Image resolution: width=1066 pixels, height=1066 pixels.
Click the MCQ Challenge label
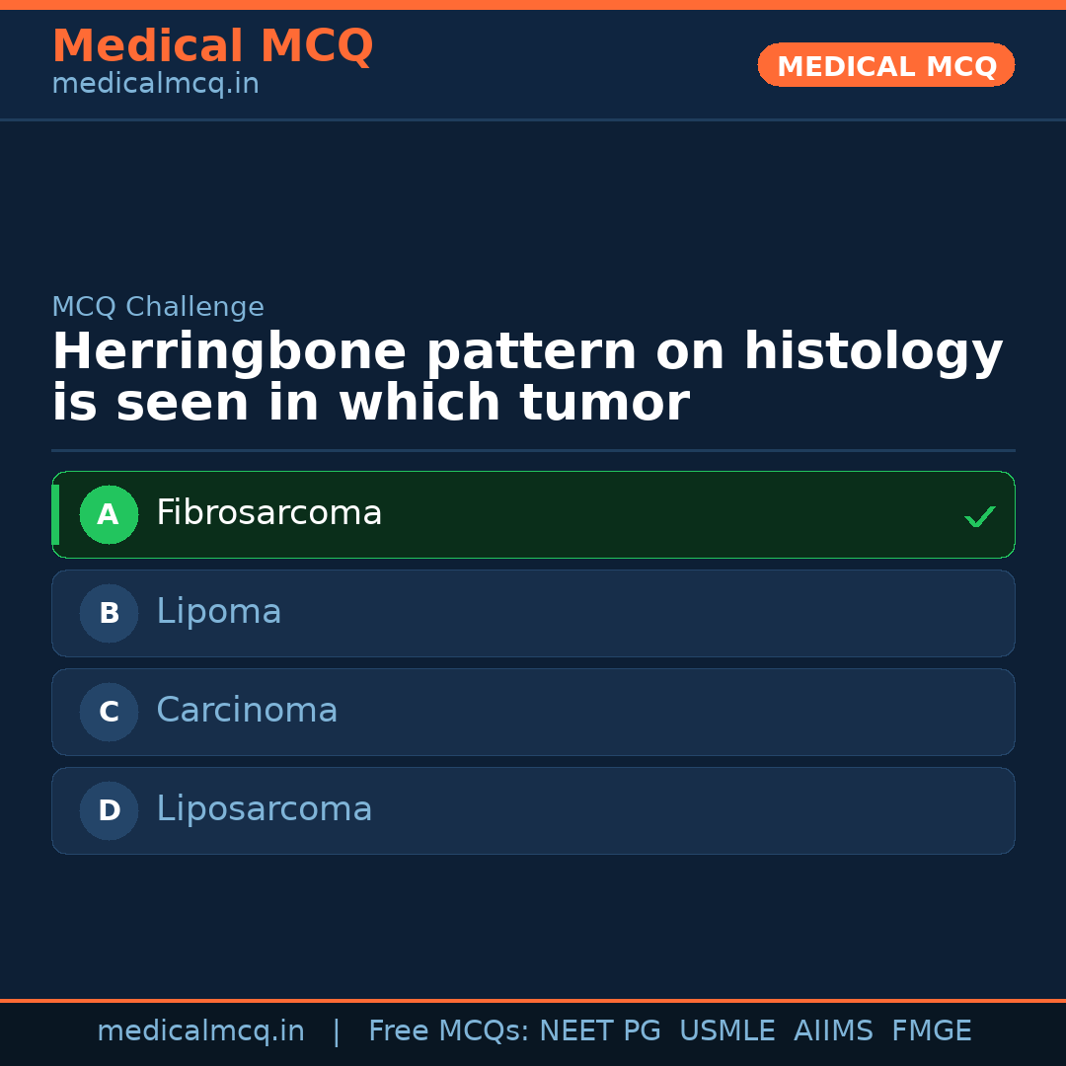click(x=158, y=307)
